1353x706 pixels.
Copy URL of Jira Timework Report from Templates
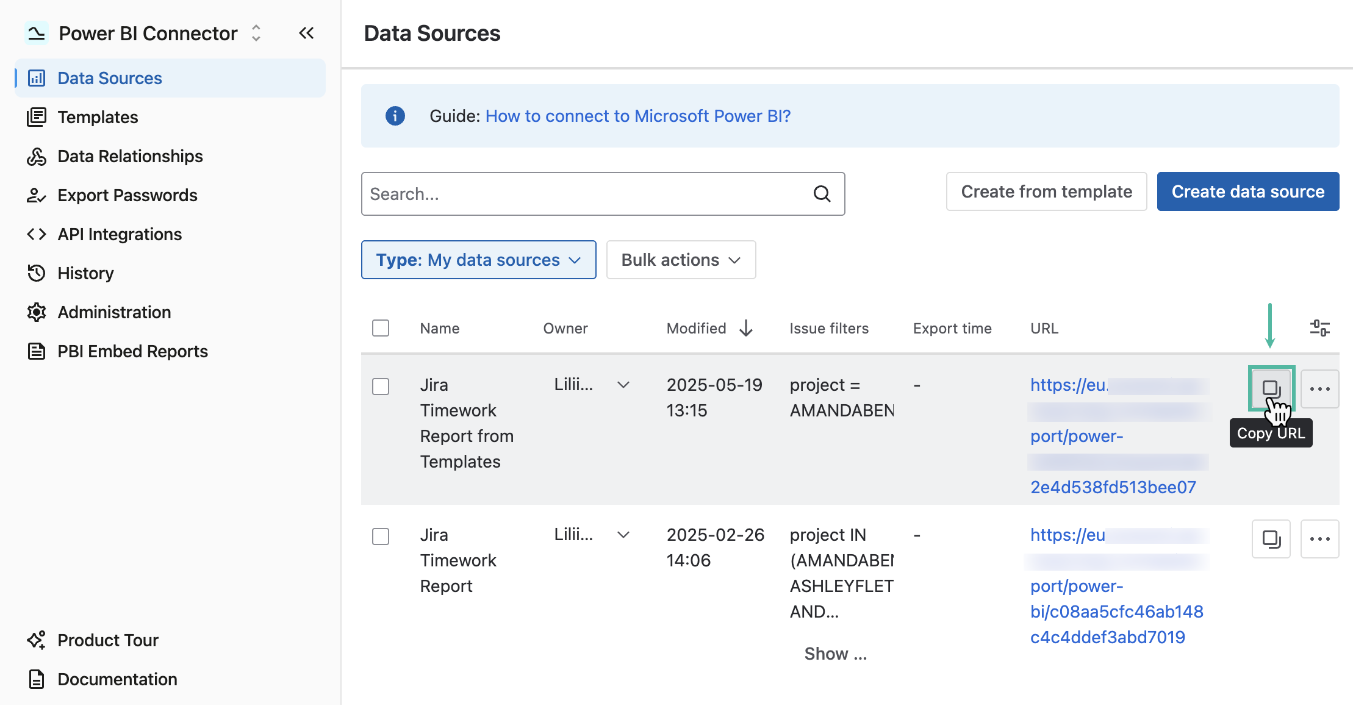point(1271,389)
